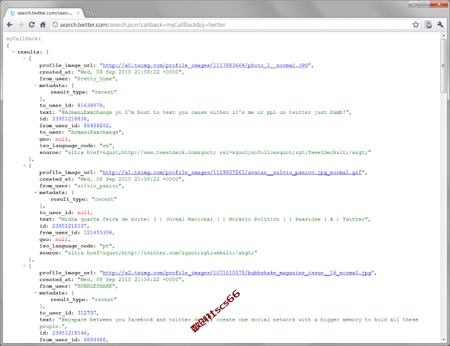Click the myCallBack( text
This screenshot has width=450, height=346.
coord(23,38)
